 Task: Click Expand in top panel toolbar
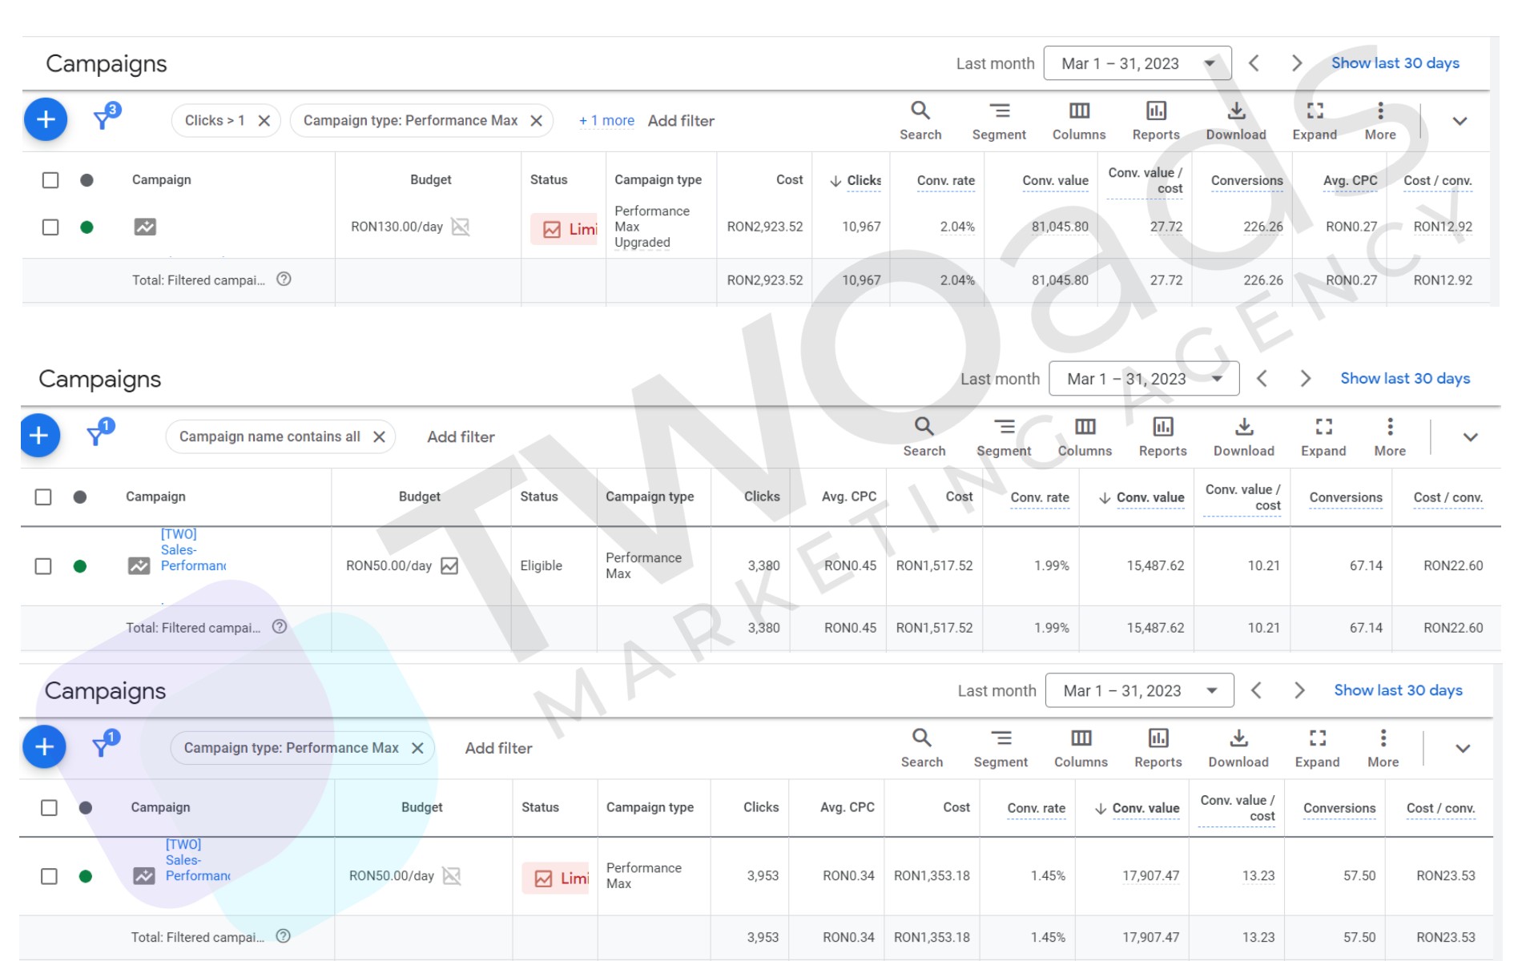(1315, 121)
